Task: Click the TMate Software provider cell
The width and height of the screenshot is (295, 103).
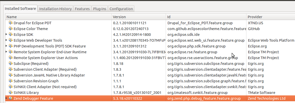Action: [x=262, y=93]
